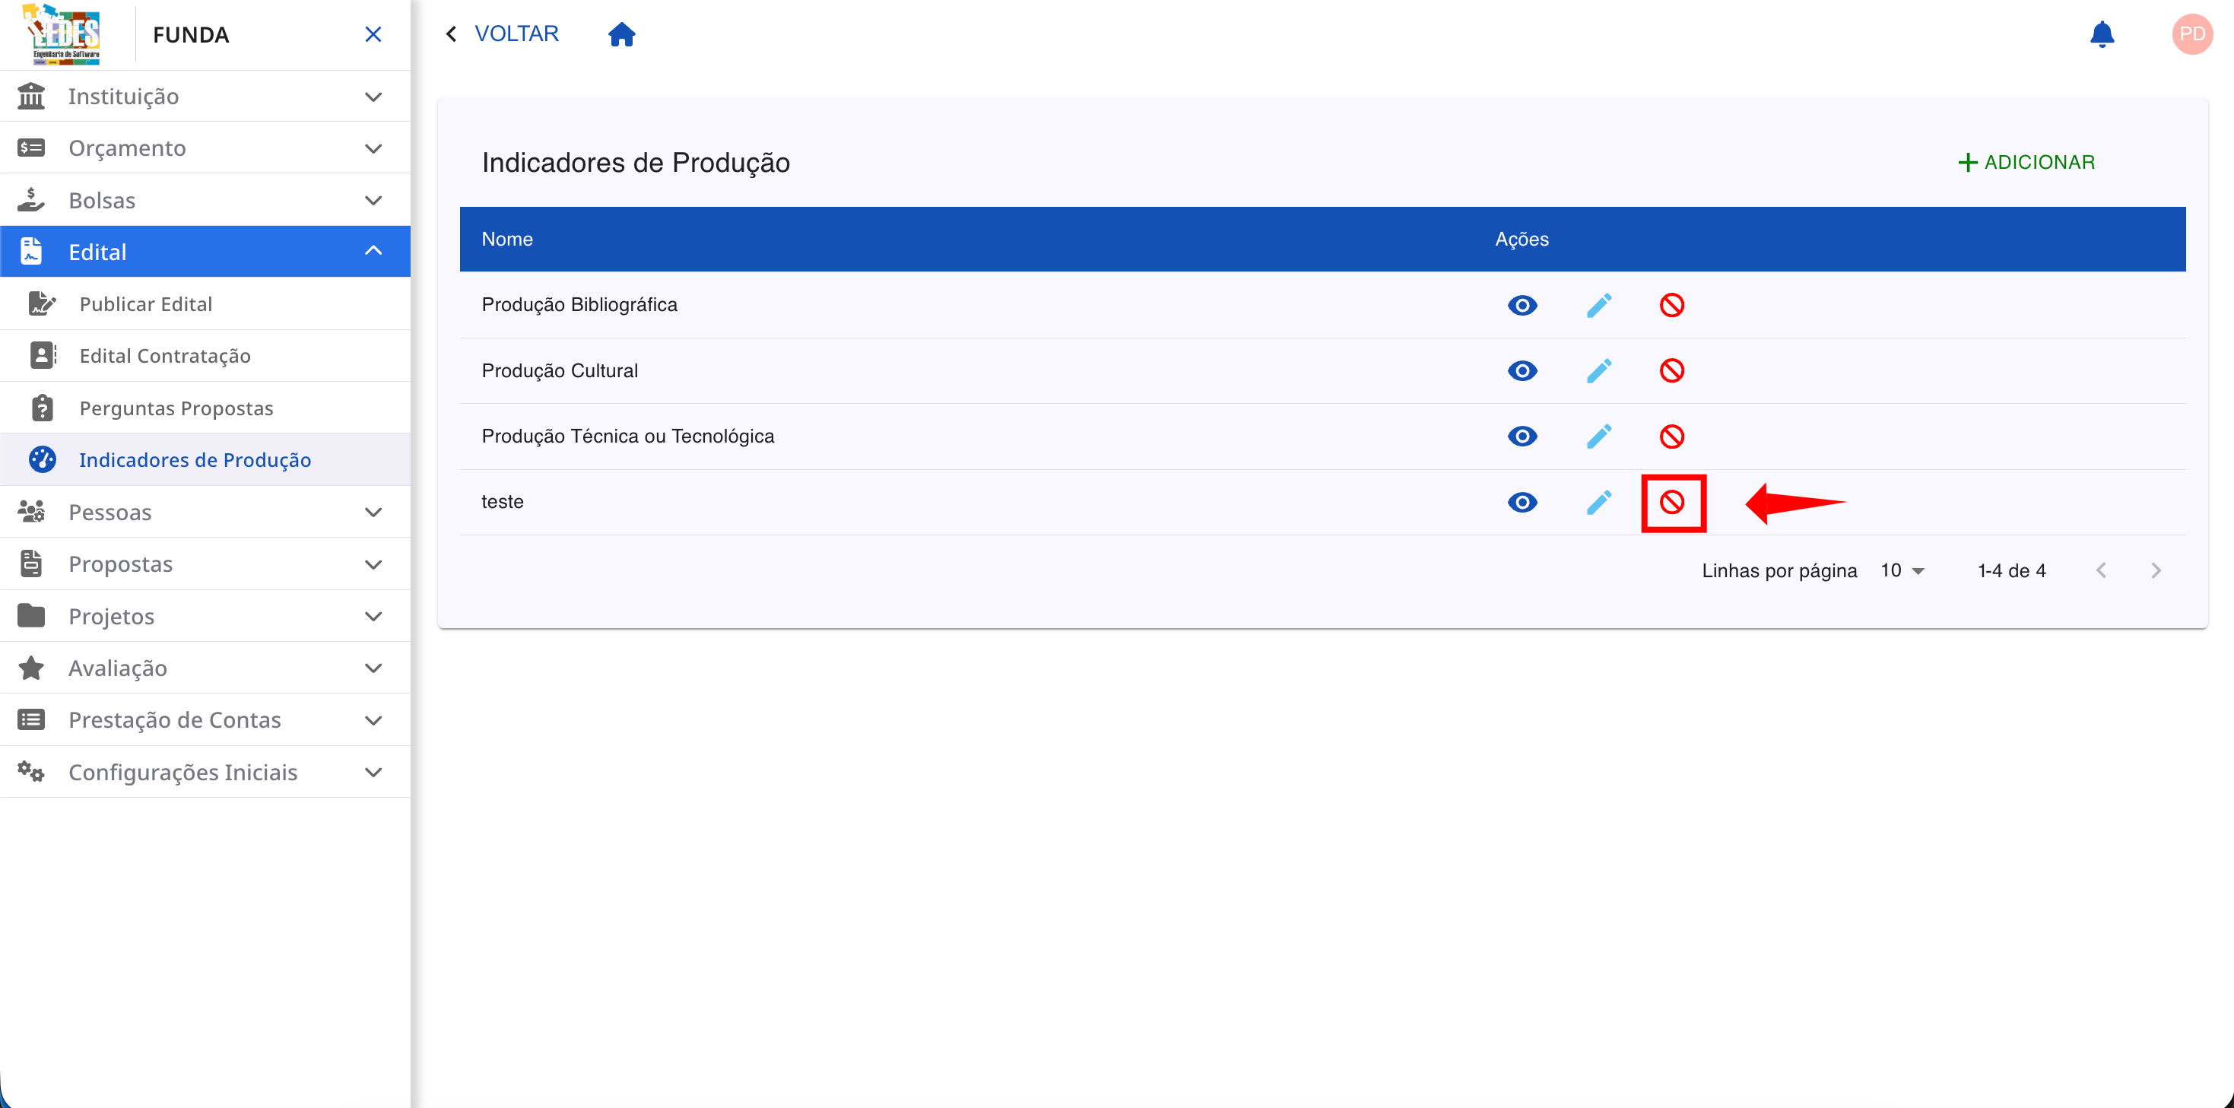View Produção Cultural with eye icon
Viewport: 2234px width, 1108px height.
click(1522, 371)
